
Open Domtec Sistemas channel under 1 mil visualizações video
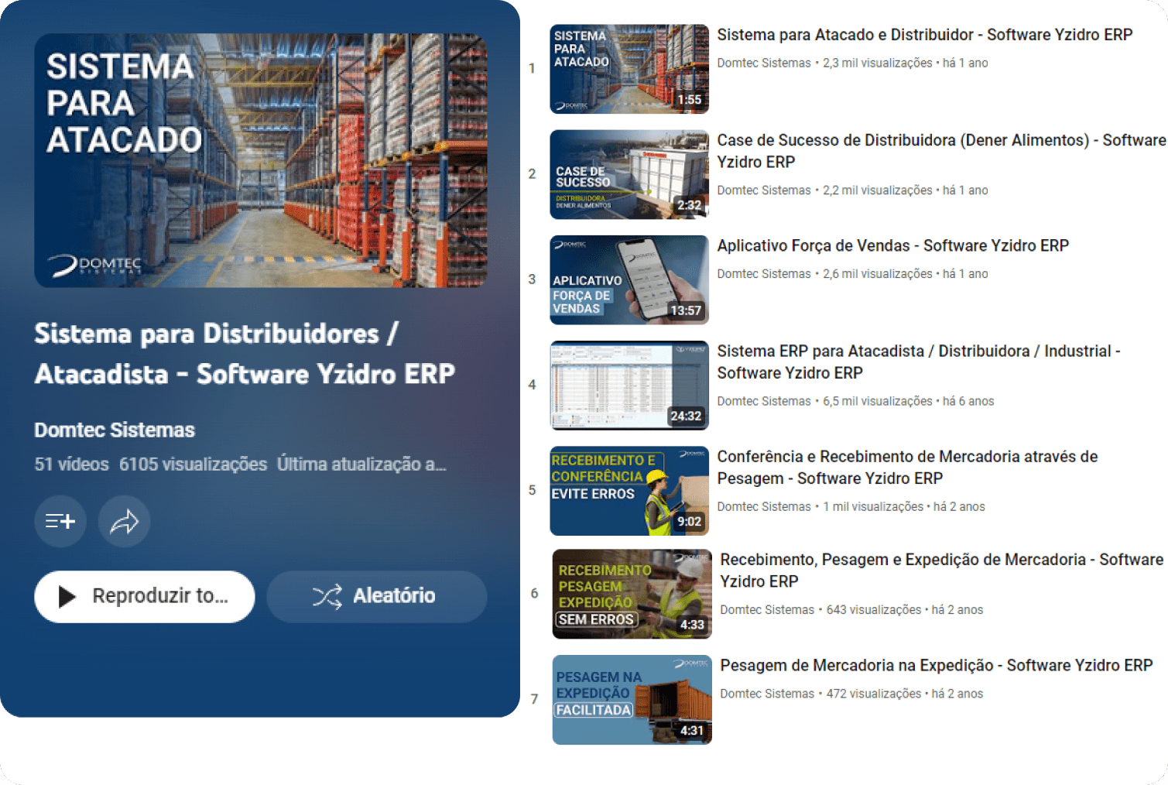764,506
